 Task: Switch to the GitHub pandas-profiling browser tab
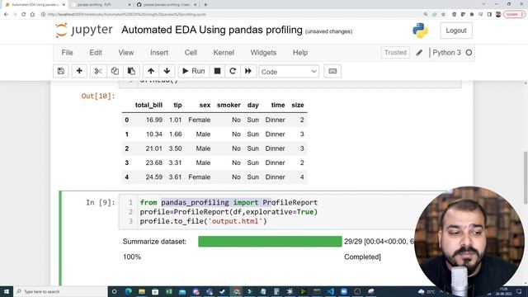(x=167, y=5)
